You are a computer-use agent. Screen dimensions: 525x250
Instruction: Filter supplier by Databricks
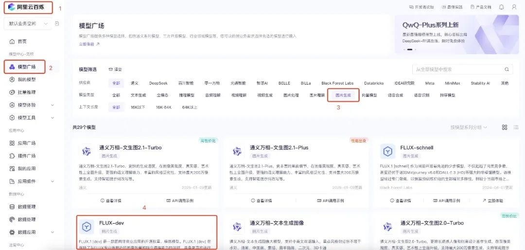pyautogui.click(x=374, y=83)
